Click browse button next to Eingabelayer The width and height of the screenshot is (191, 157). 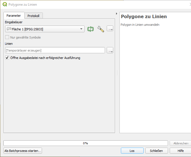(110, 29)
